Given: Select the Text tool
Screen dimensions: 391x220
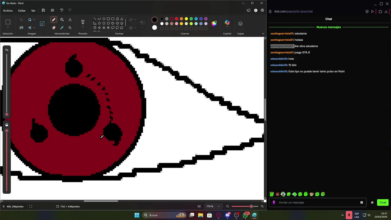Looking at the screenshot, I should click(x=70, y=20).
